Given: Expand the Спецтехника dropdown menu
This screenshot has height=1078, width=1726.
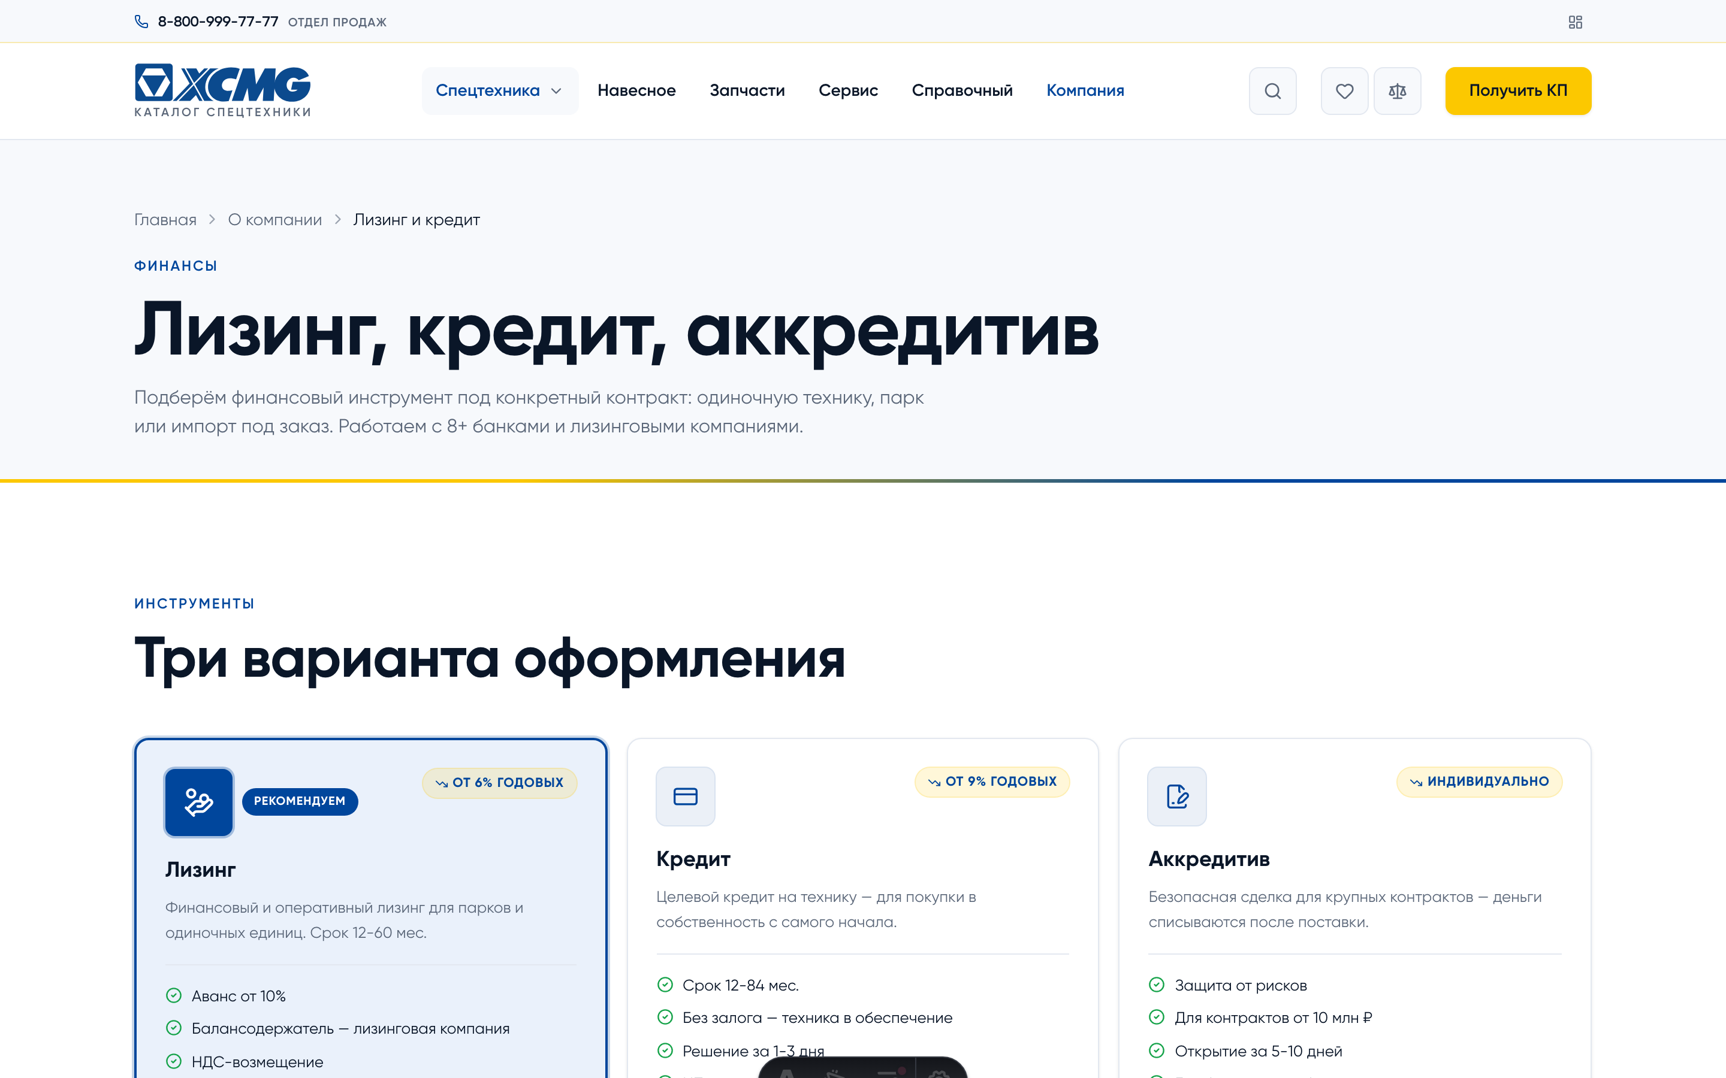Looking at the screenshot, I should tap(500, 90).
